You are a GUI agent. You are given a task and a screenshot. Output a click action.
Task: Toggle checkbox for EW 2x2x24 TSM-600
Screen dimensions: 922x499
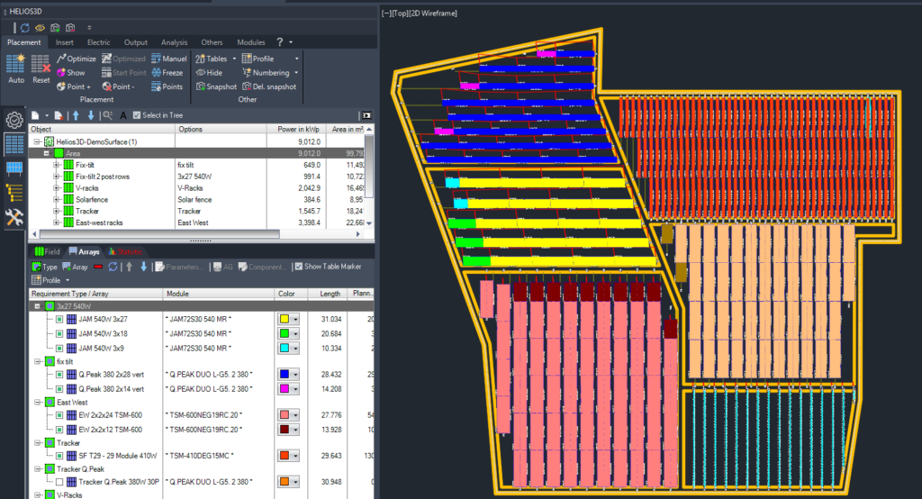(59, 415)
